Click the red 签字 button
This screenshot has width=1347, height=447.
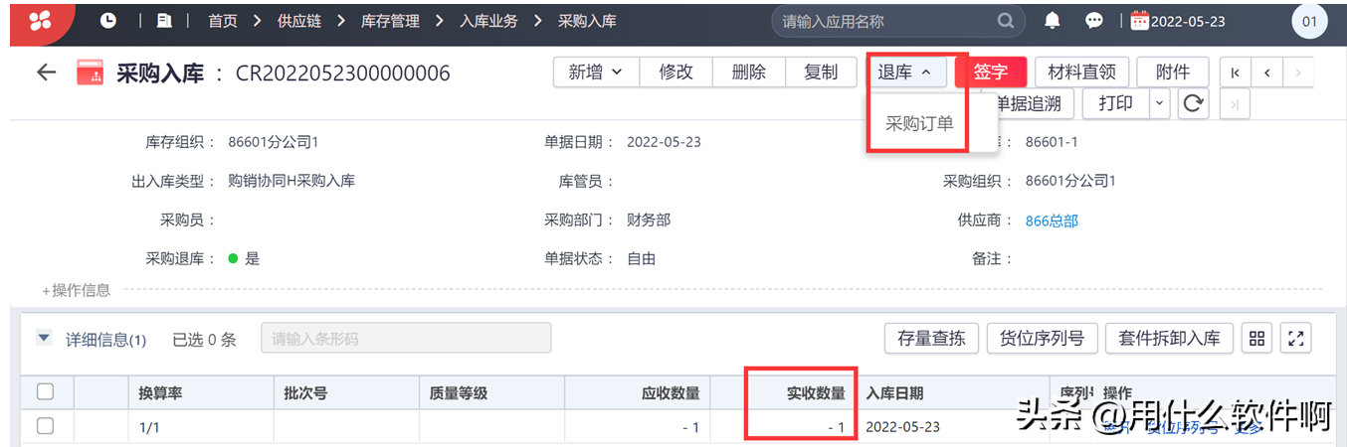(x=990, y=73)
